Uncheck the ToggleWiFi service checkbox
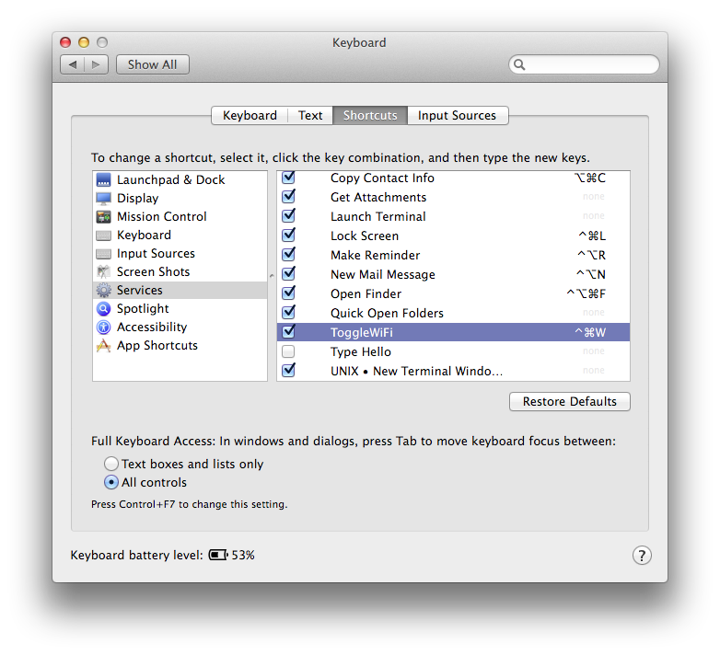 point(289,331)
